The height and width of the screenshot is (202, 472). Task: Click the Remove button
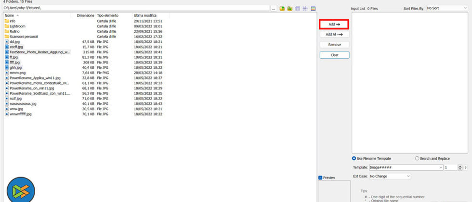(334, 45)
